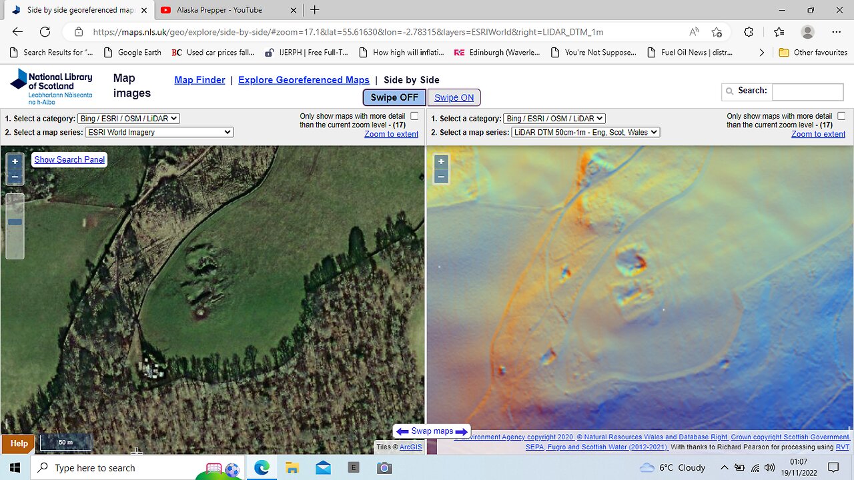The image size is (854, 480).
Task: Click the left map zoom slider handle
Action: [15, 222]
